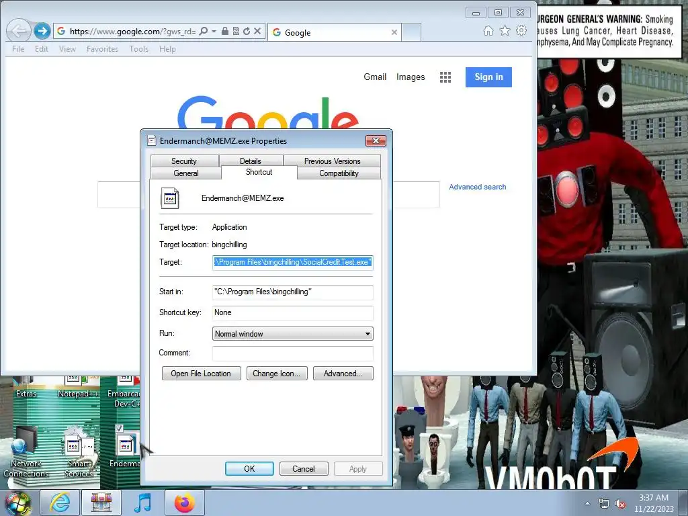The width and height of the screenshot is (688, 516).
Task: Select the Embarcadero Dev-C++ desktop icon
Action: [124, 393]
